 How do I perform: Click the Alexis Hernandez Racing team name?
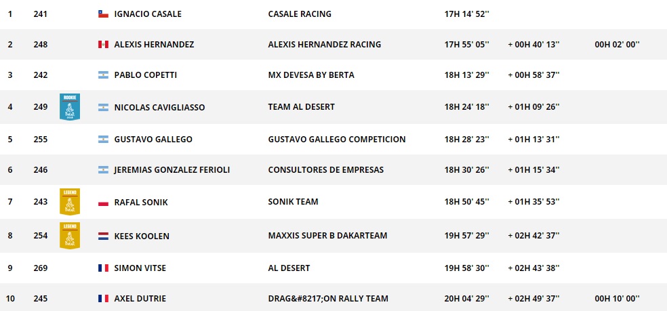point(324,45)
